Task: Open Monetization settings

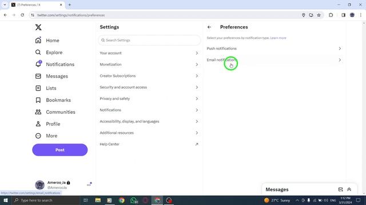Action: point(149,64)
